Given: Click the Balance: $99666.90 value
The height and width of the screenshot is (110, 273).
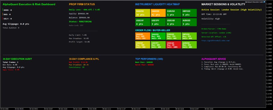Looking at the screenshot, I should pos(79,18).
